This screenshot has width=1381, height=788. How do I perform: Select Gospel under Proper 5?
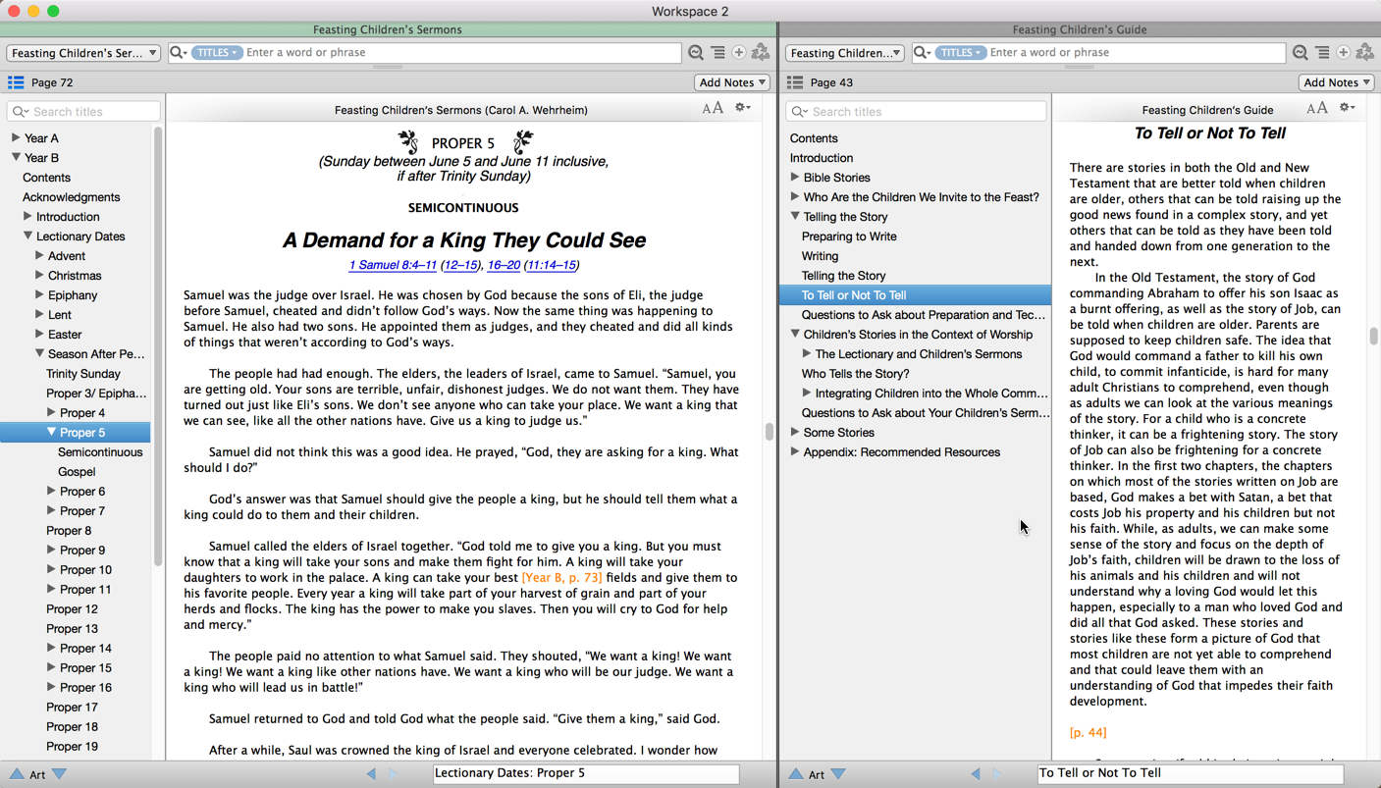point(77,472)
